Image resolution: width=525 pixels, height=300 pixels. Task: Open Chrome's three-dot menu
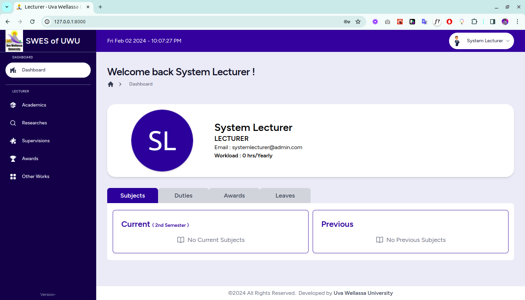tap(517, 22)
